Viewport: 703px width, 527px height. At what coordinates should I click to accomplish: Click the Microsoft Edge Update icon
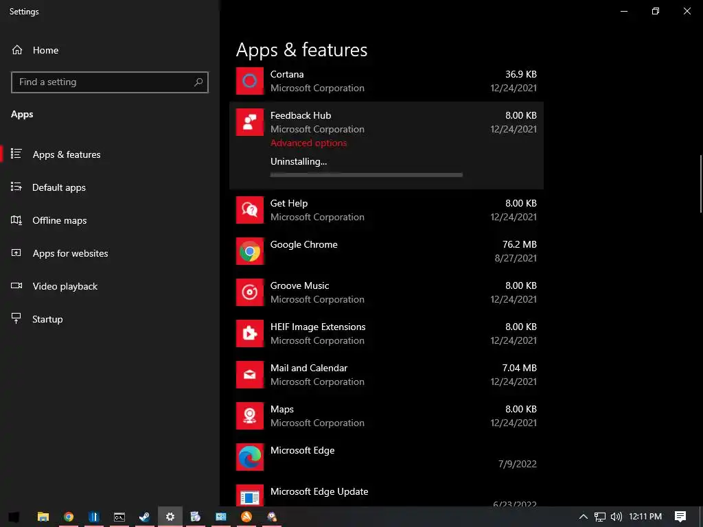click(x=250, y=495)
